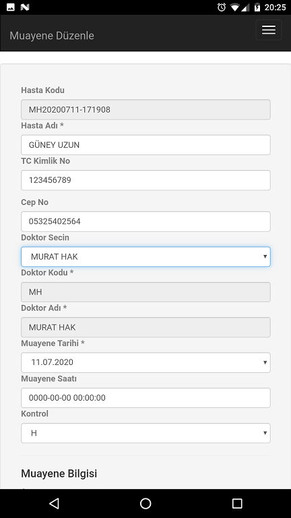
Task: Tap the Android back navigation icon
Action: click(54, 503)
